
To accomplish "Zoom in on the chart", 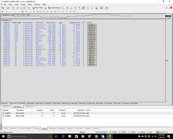I will (x=76, y=8).
